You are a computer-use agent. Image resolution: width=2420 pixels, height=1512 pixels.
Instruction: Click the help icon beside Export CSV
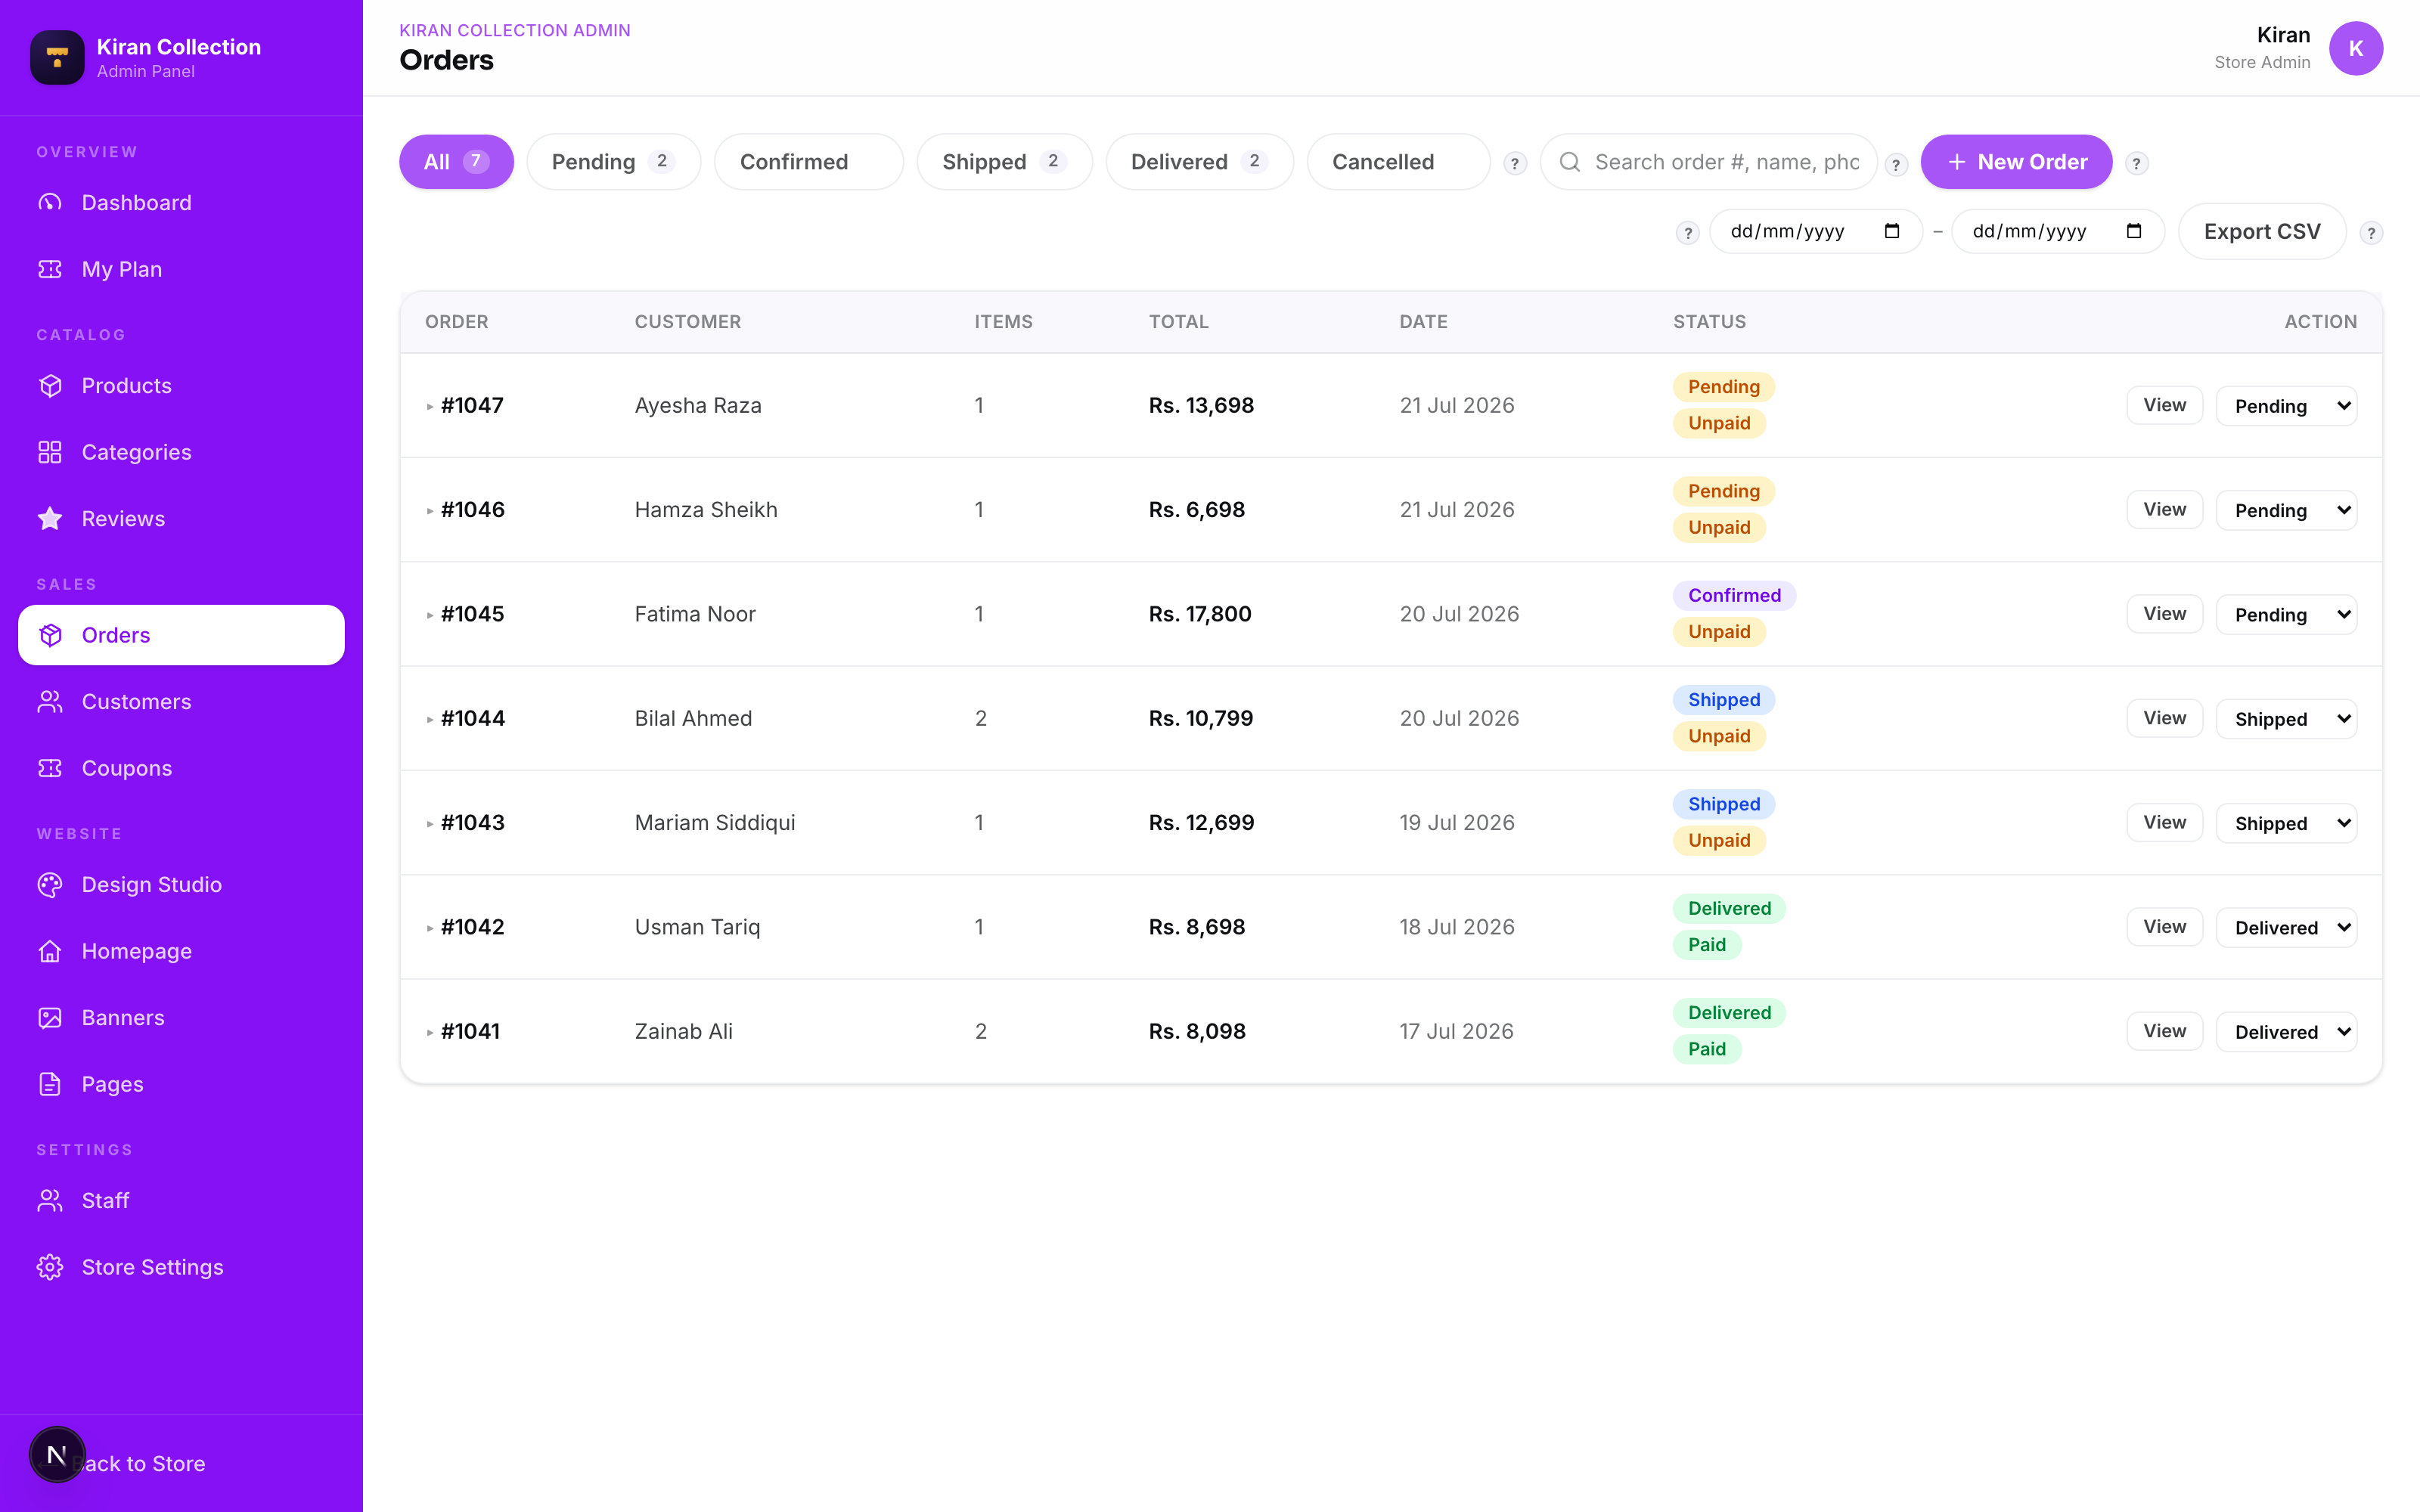coord(2371,233)
